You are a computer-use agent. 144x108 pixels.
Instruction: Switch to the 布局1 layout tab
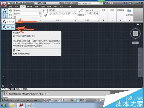pos(18,89)
